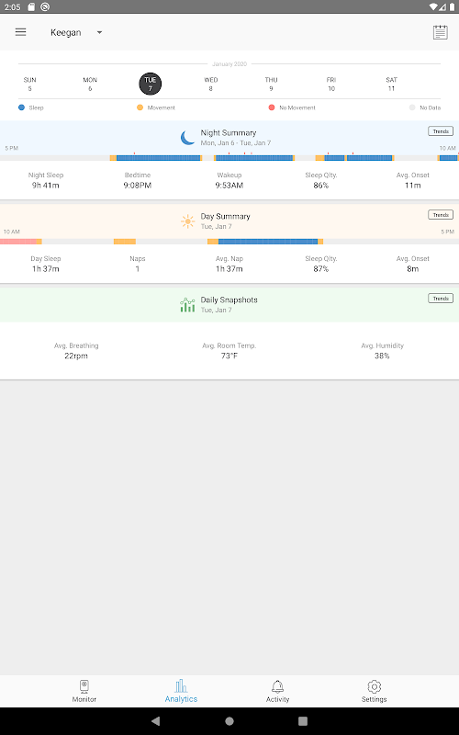
Task: Open Trends for Night Summary
Action: tap(441, 131)
